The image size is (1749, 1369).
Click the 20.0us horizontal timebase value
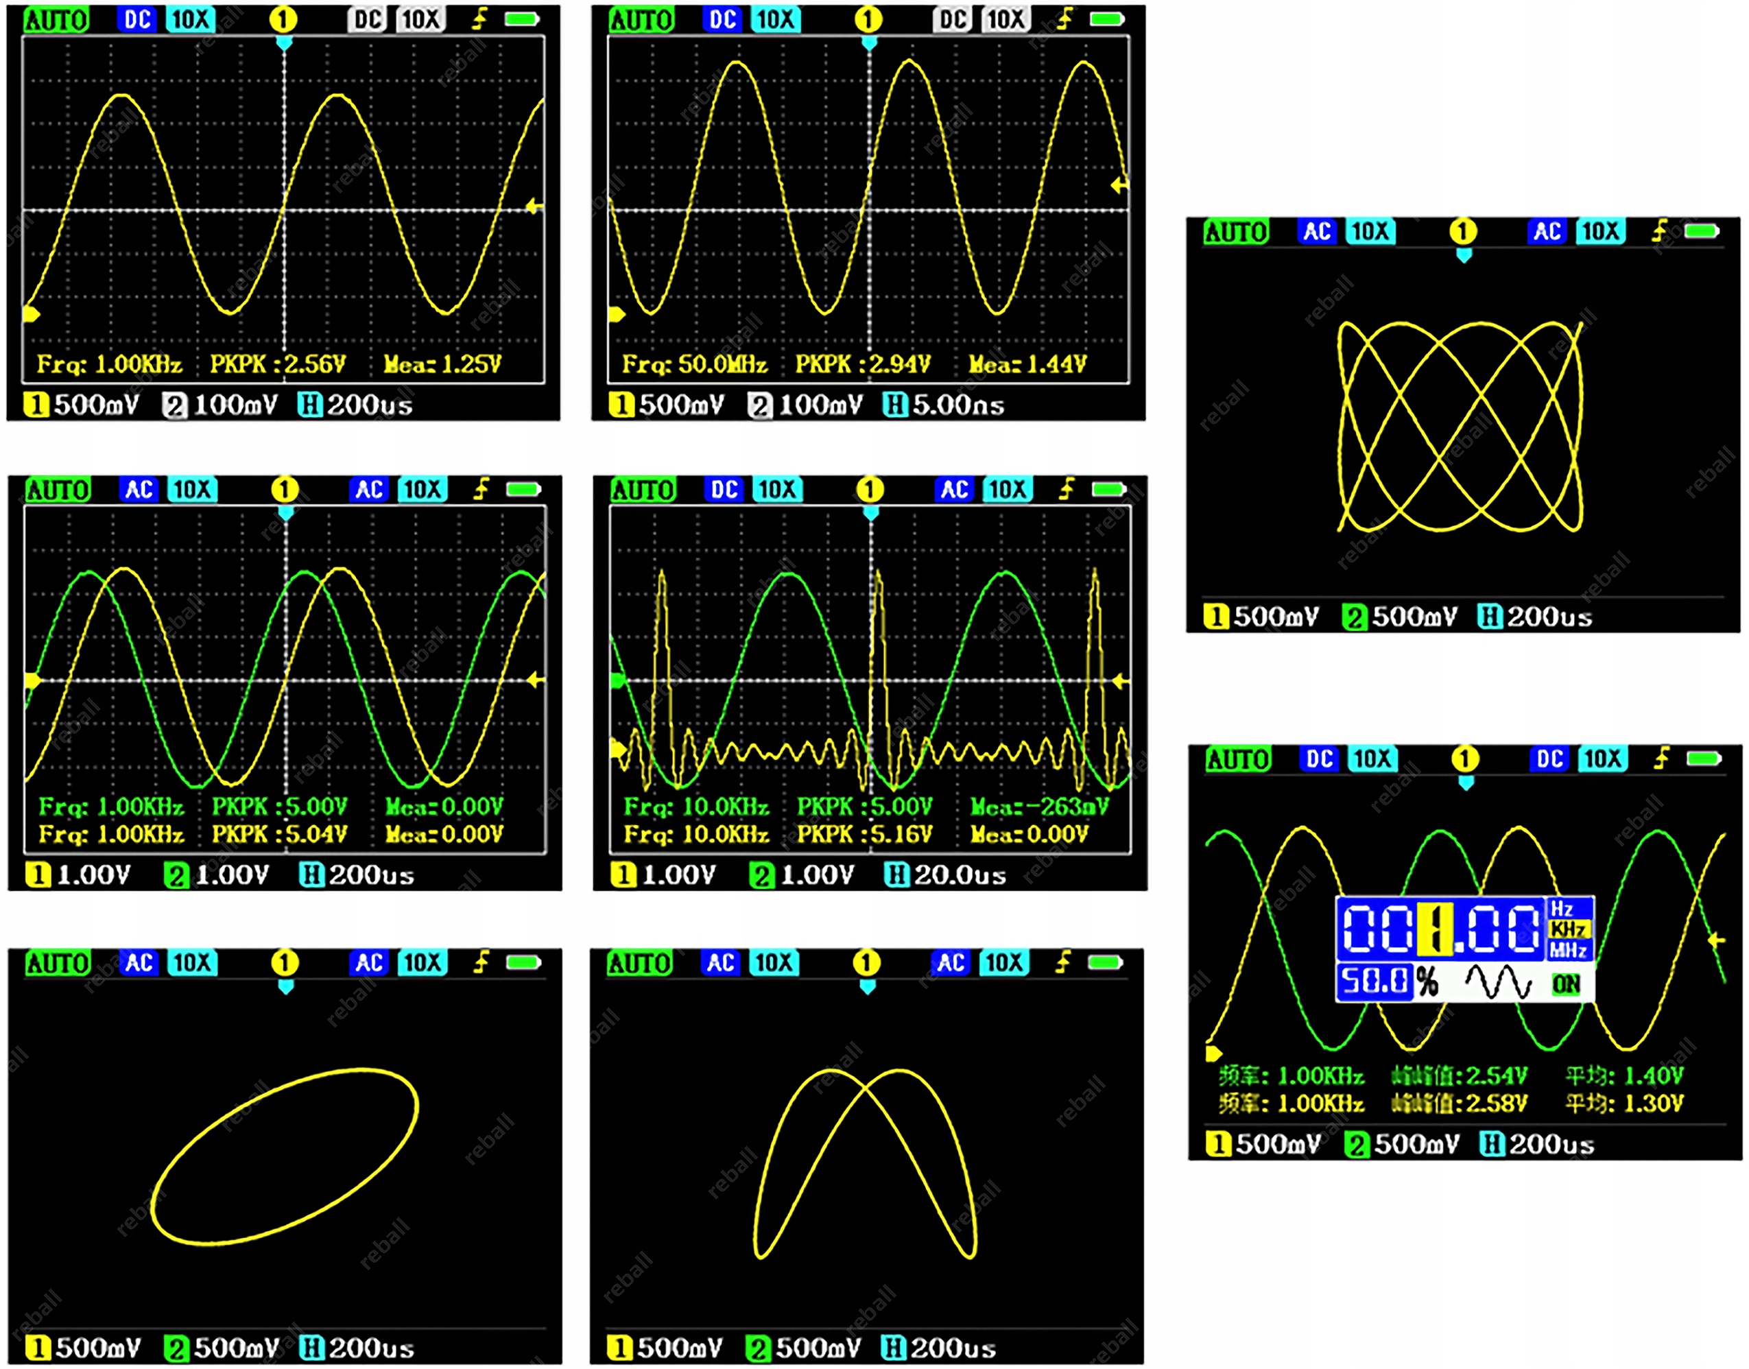960,874
